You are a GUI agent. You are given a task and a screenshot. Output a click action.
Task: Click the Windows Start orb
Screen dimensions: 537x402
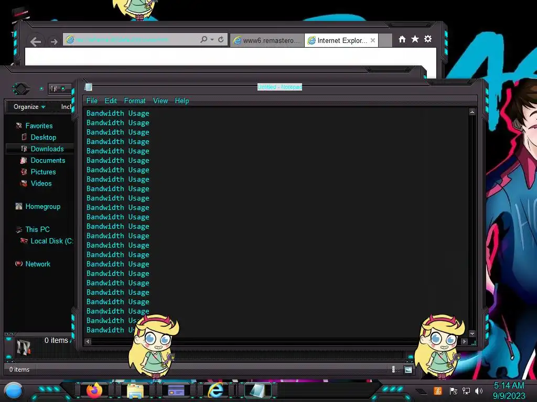pyautogui.click(x=14, y=390)
